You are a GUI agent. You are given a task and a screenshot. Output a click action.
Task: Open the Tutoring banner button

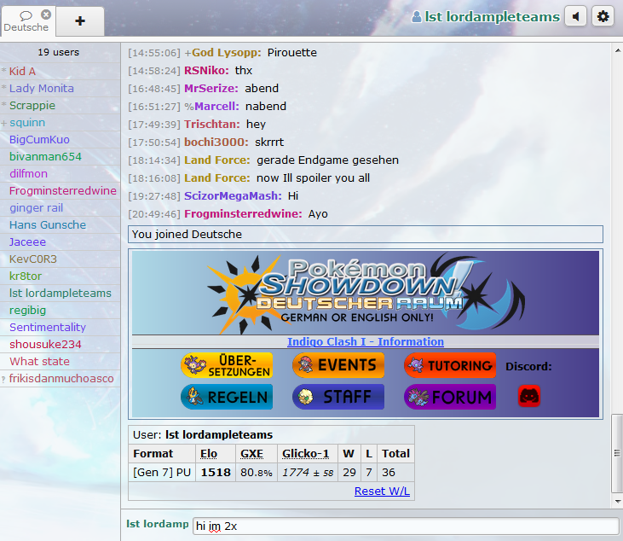coord(449,365)
